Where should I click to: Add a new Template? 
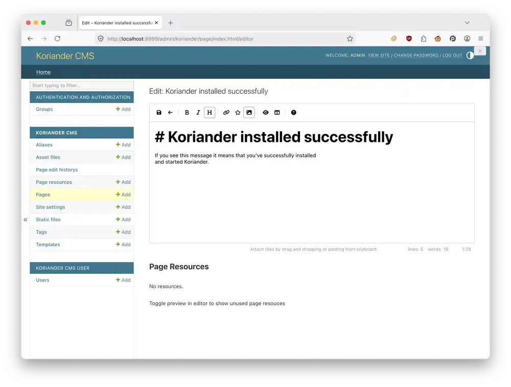pyautogui.click(x=123, y=245)
